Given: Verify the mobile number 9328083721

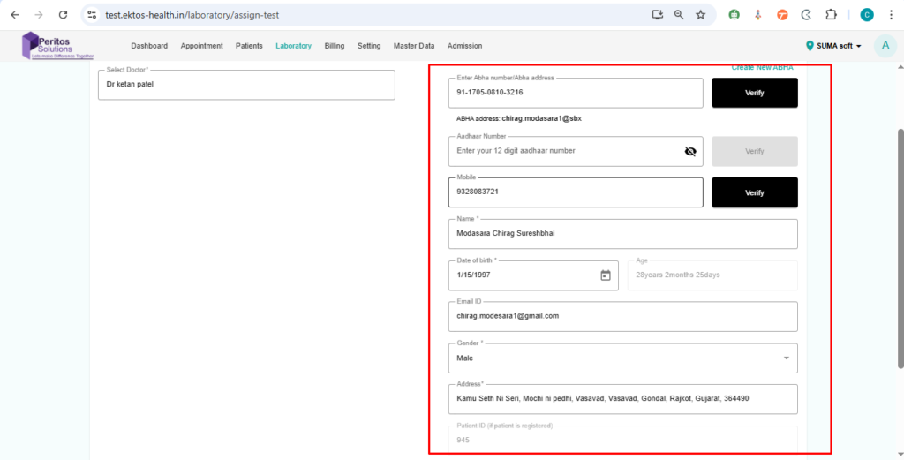Looking at the screenshot, I should (x=754, y=192).
